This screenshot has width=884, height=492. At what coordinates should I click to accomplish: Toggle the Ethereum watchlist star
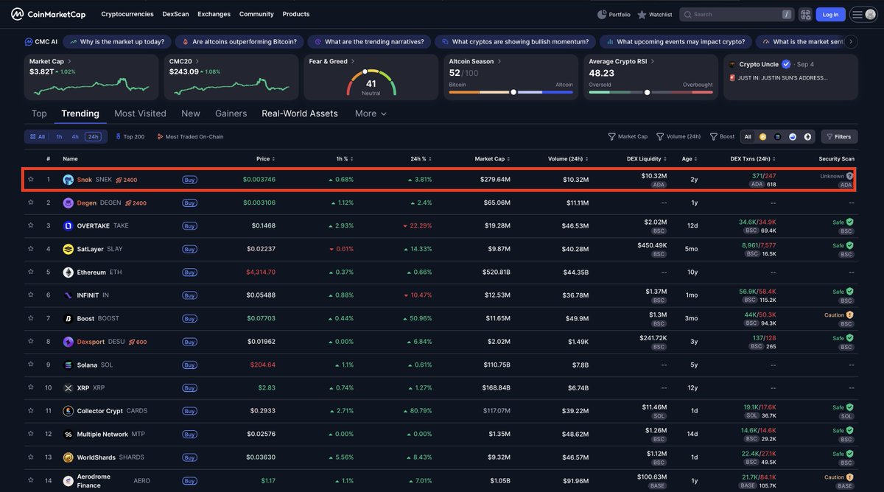point(31,272)
